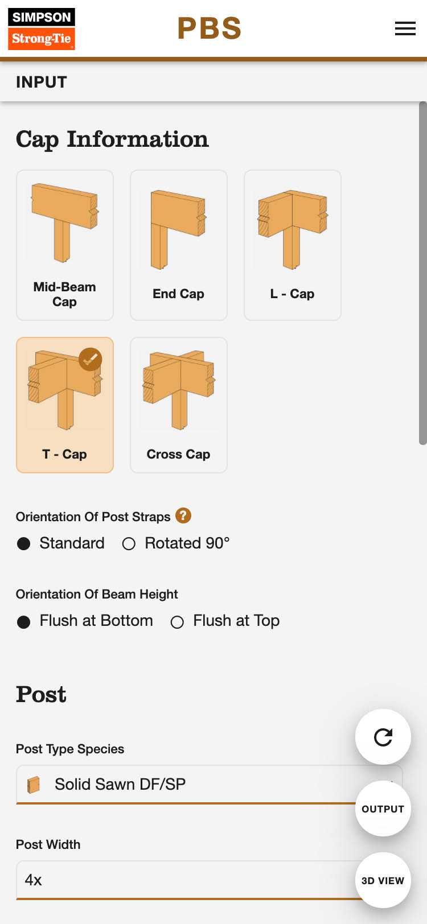The width and height of the screenshot is (427, 924).
Task: Select the L - Cap option
Action: point(293,245)
